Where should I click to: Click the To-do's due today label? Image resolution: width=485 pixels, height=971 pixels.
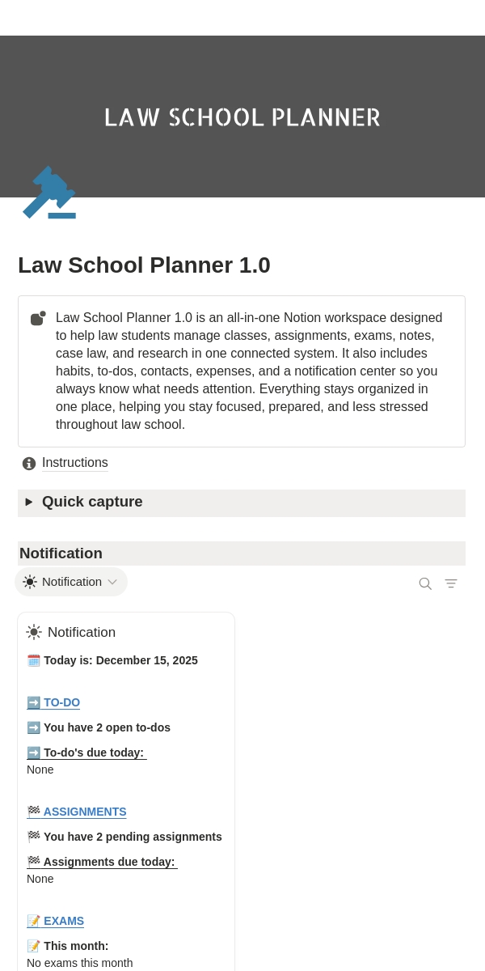[93, 753]
